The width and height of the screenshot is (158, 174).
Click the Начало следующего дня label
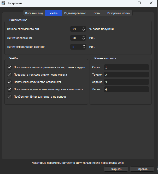pyautogui.click(x=23, y=29)
